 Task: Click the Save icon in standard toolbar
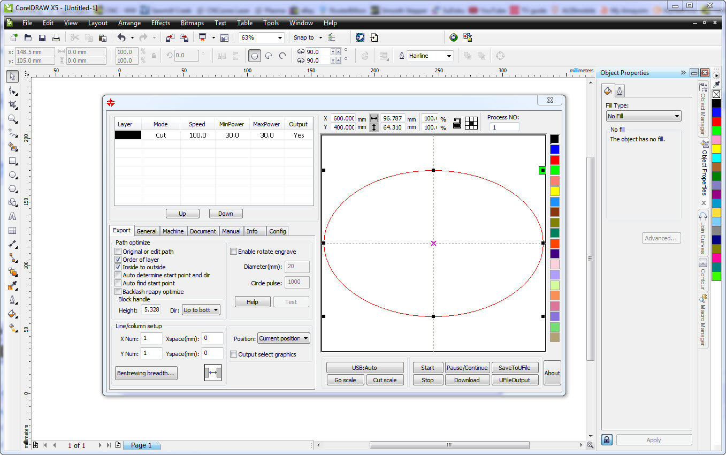tap(42, 37)
